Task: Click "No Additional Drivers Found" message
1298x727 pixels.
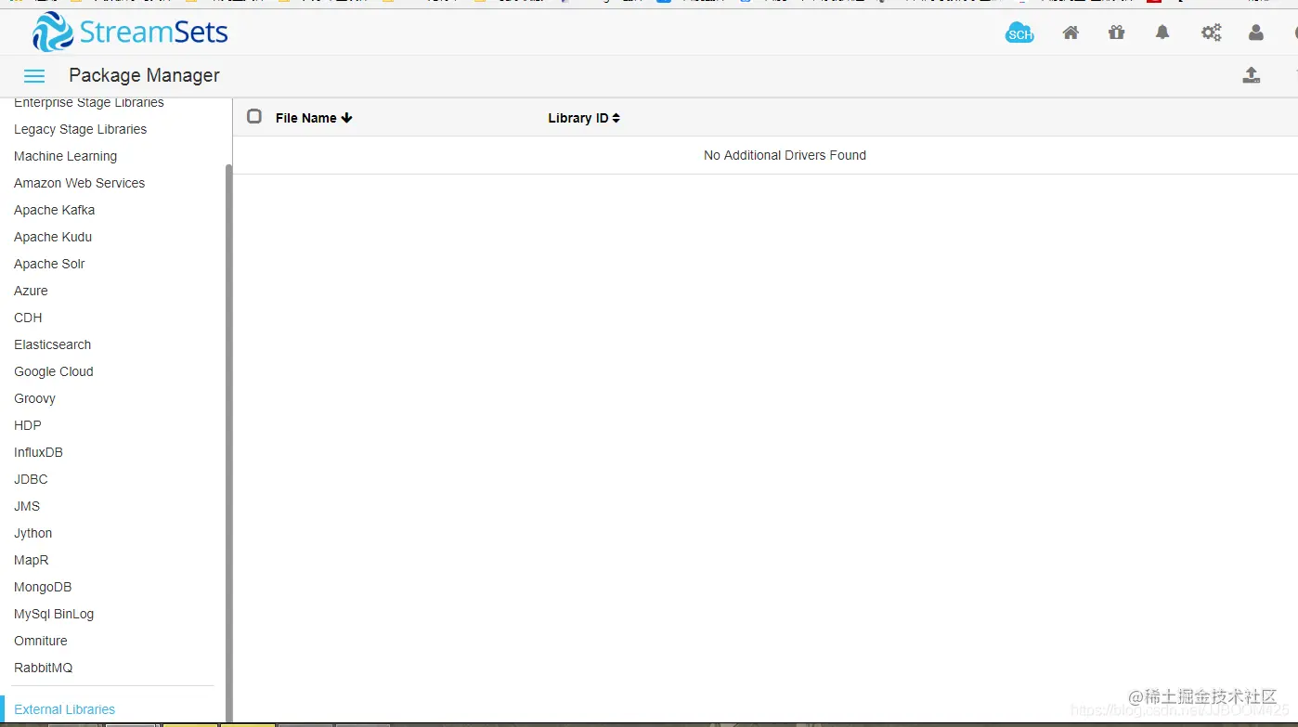Action: coord(785,155)
